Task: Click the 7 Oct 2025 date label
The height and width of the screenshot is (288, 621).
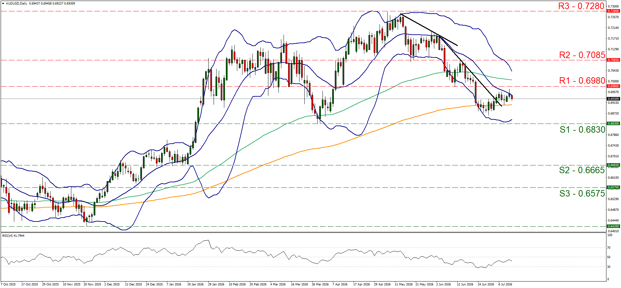Action: click(8, 284)
